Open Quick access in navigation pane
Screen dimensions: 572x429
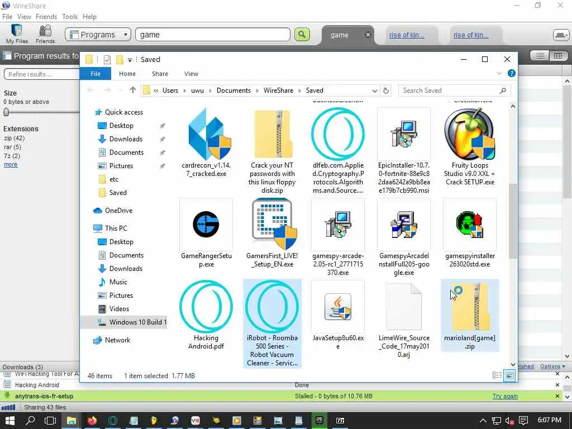pyautogui.click(x=123, y=112)
